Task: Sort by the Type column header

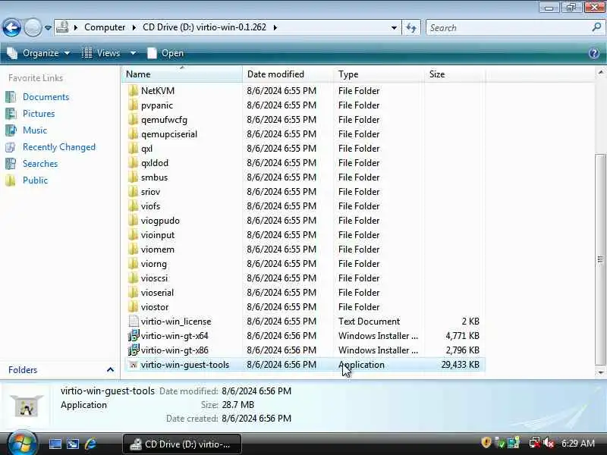Action: click(379, 74)
